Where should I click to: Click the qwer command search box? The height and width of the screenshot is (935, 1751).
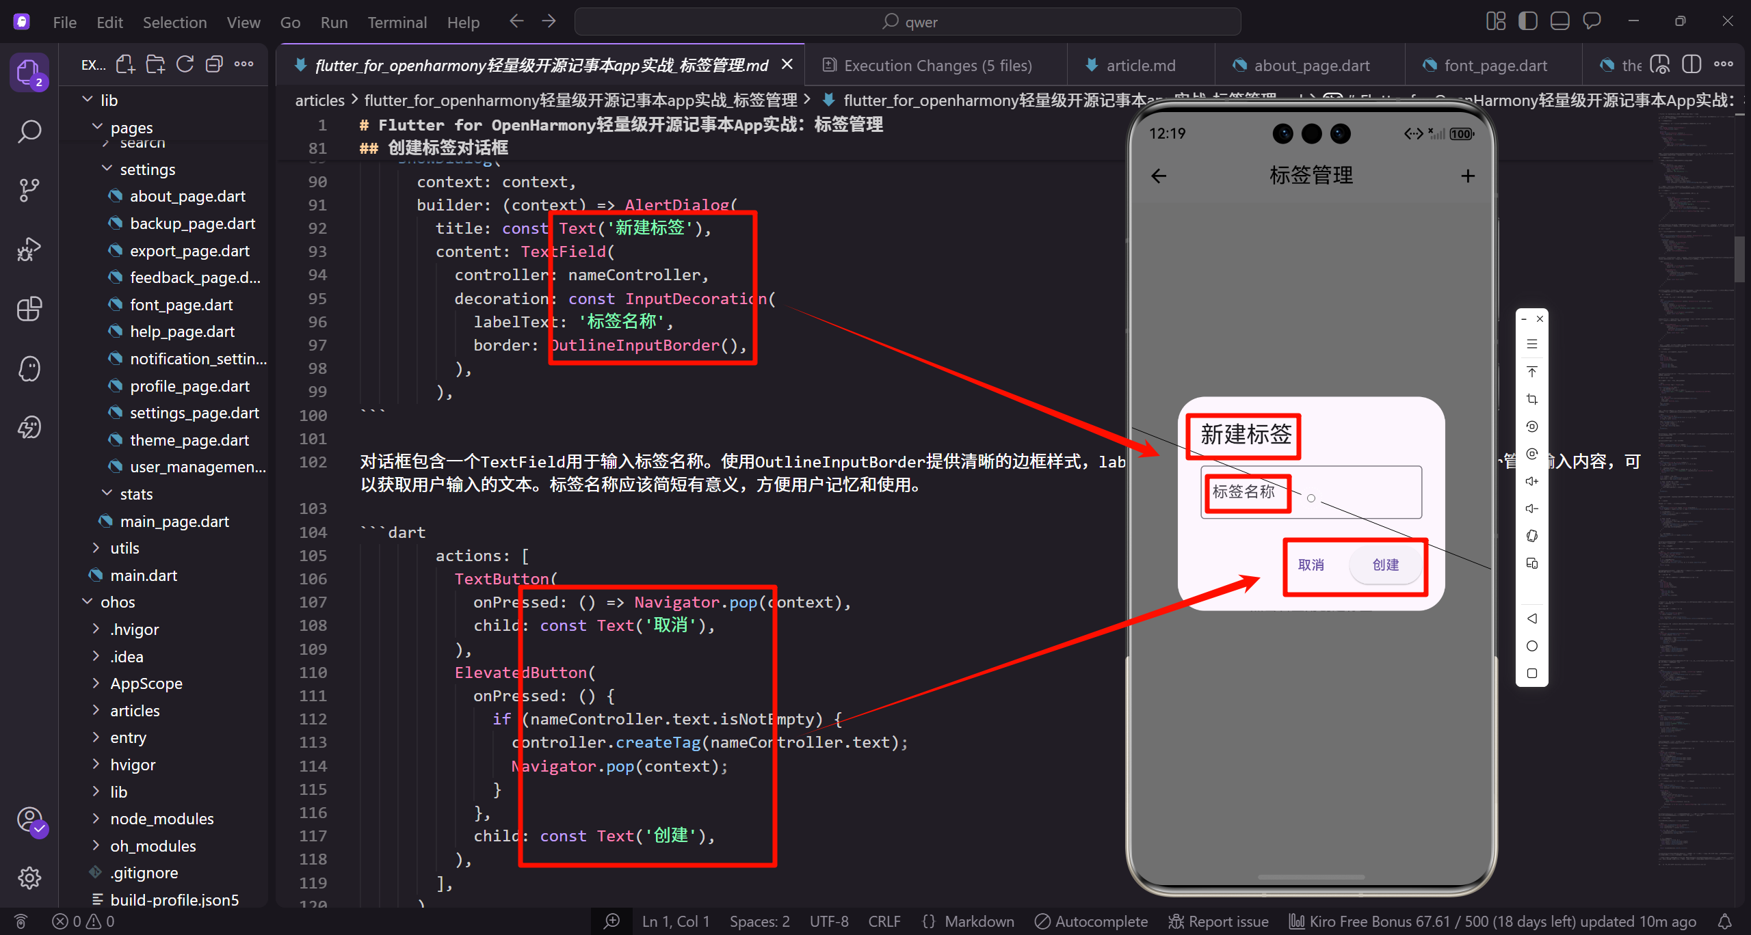[908, 22]
